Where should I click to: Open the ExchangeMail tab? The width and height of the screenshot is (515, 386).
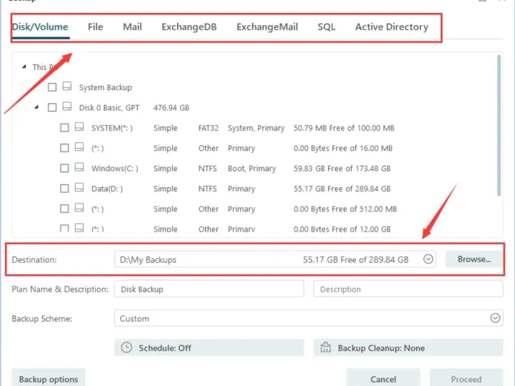pos(267,27)
